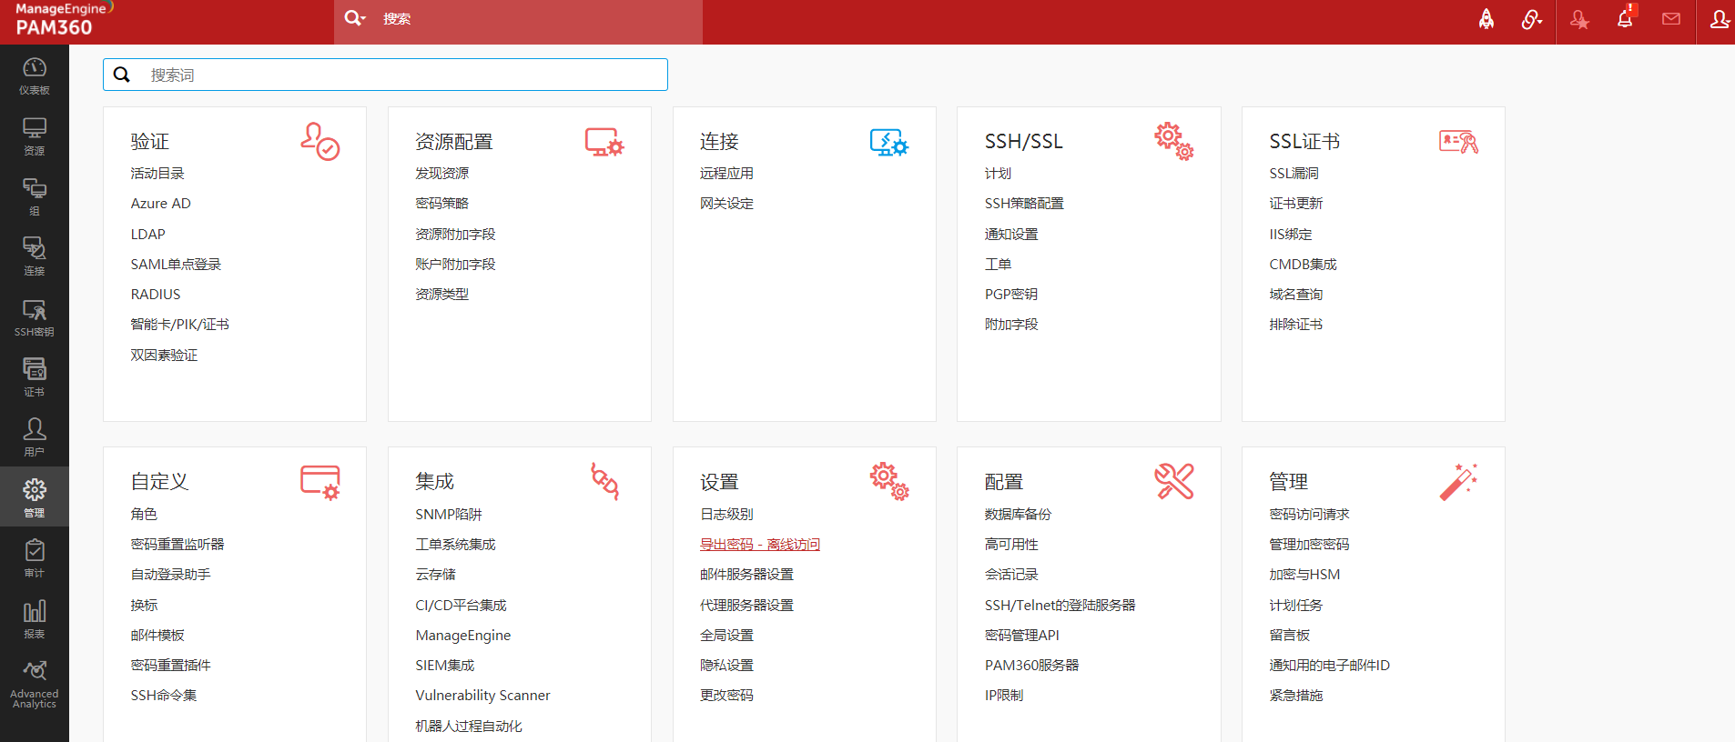The width and height of the screenshot is (1735, 742).
Task: Open 密码管理API link
Action: [1022, 636]
